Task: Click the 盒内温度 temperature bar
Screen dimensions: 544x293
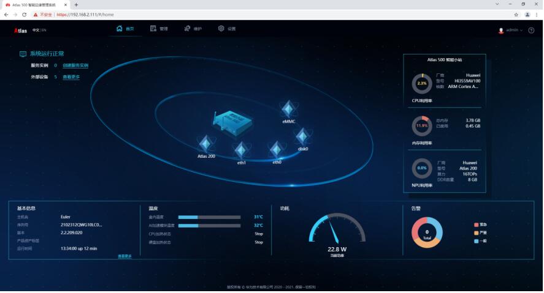Action: coord(209,217)
